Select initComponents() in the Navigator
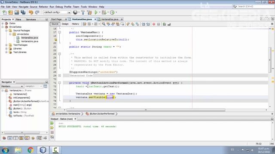The width and height of the screenshot is (275, 154). click(21, 98)
